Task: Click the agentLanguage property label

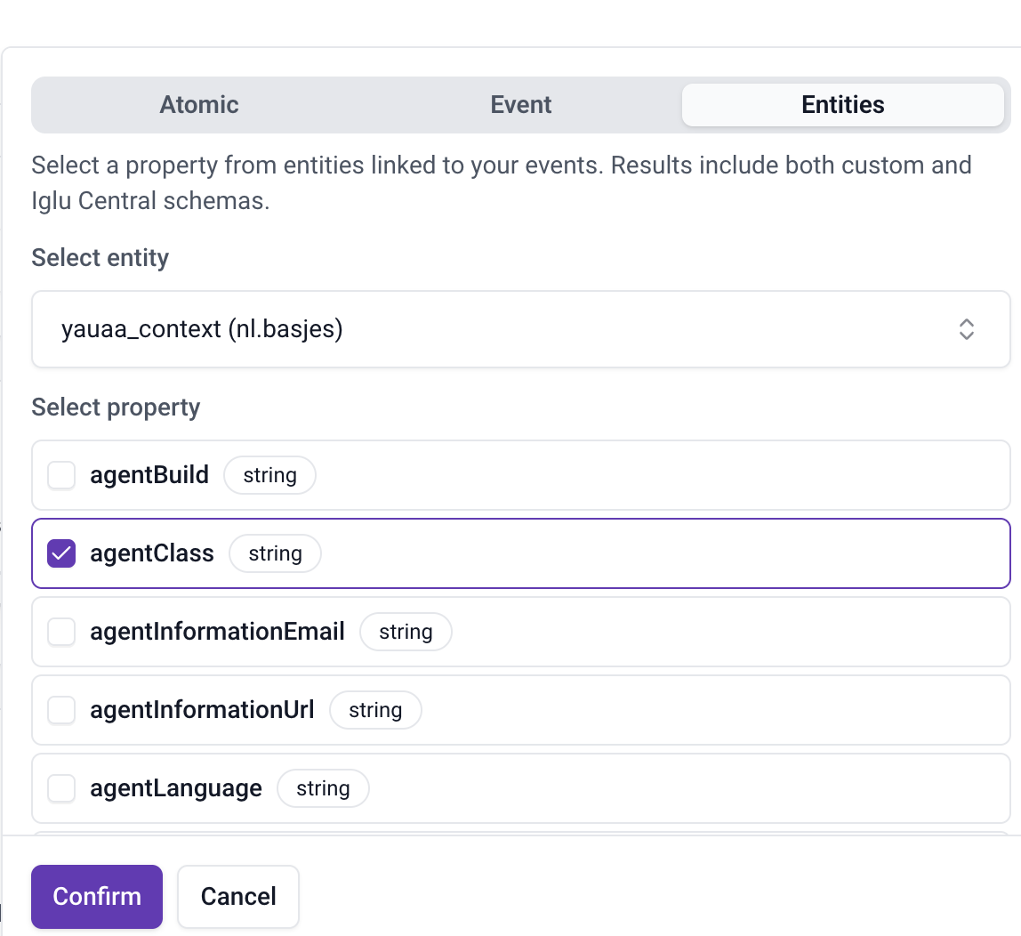Action: tap(176, 788)
